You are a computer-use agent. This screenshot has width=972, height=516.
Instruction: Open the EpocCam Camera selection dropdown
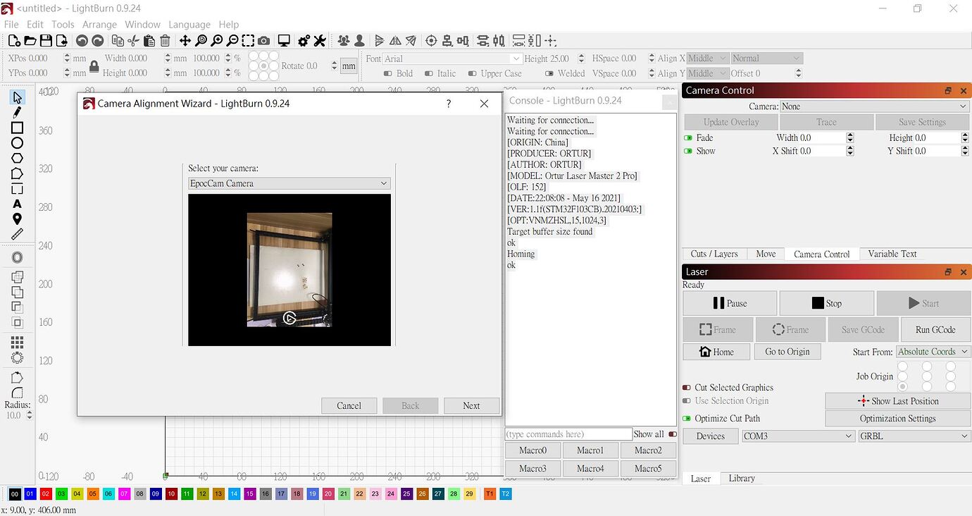tap(289, 183)
